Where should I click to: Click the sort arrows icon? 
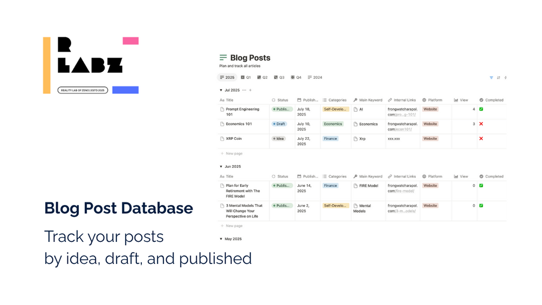click(498, 77)
